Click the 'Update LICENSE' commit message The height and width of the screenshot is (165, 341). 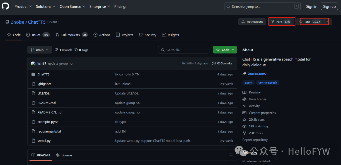(x=127, y=93)
